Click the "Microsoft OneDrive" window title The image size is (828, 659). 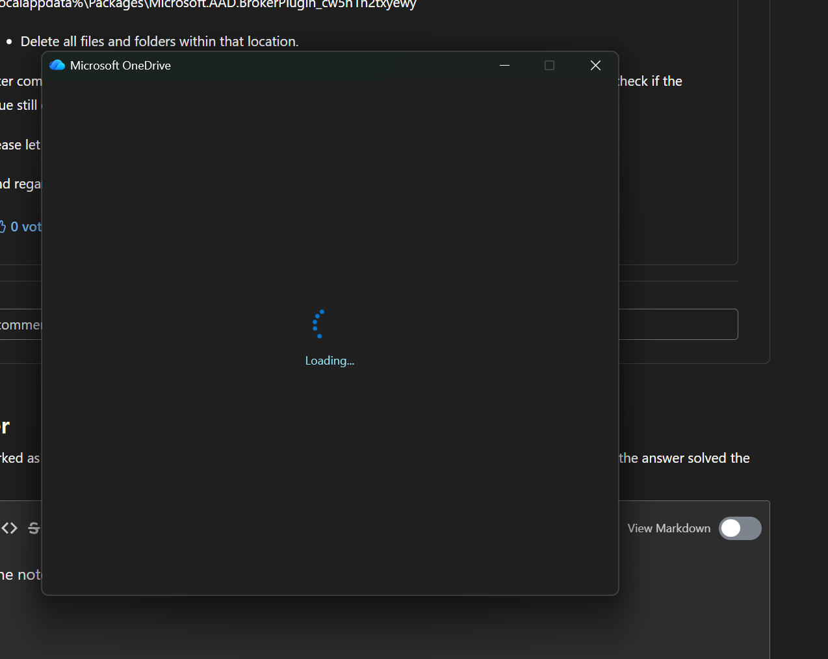(120, 66)
